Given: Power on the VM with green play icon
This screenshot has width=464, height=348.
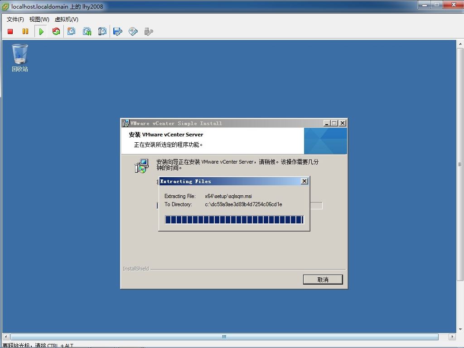Looking at the screenshot, I should 41,31.
